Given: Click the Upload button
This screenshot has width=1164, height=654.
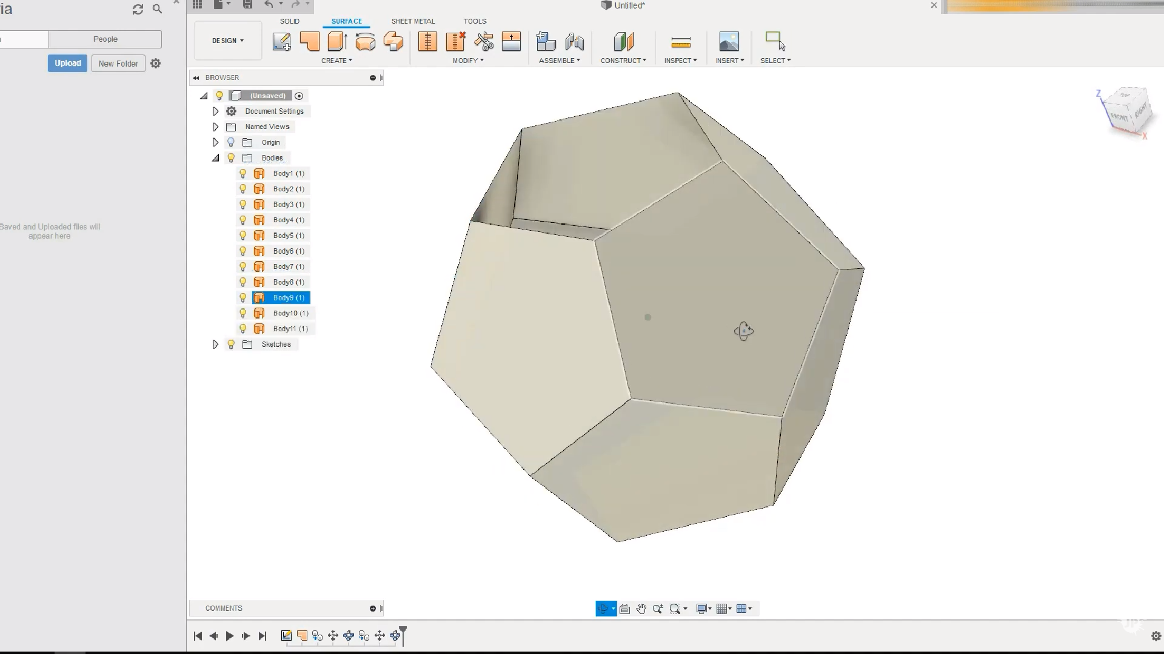Looking at the screenshot, I should [67, 63].
